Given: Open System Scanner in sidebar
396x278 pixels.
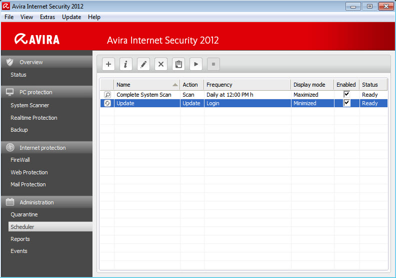Looking at the screenshot, I should [30, 105].
